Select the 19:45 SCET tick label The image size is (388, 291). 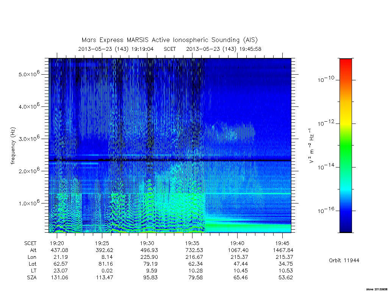coord(282,243)
